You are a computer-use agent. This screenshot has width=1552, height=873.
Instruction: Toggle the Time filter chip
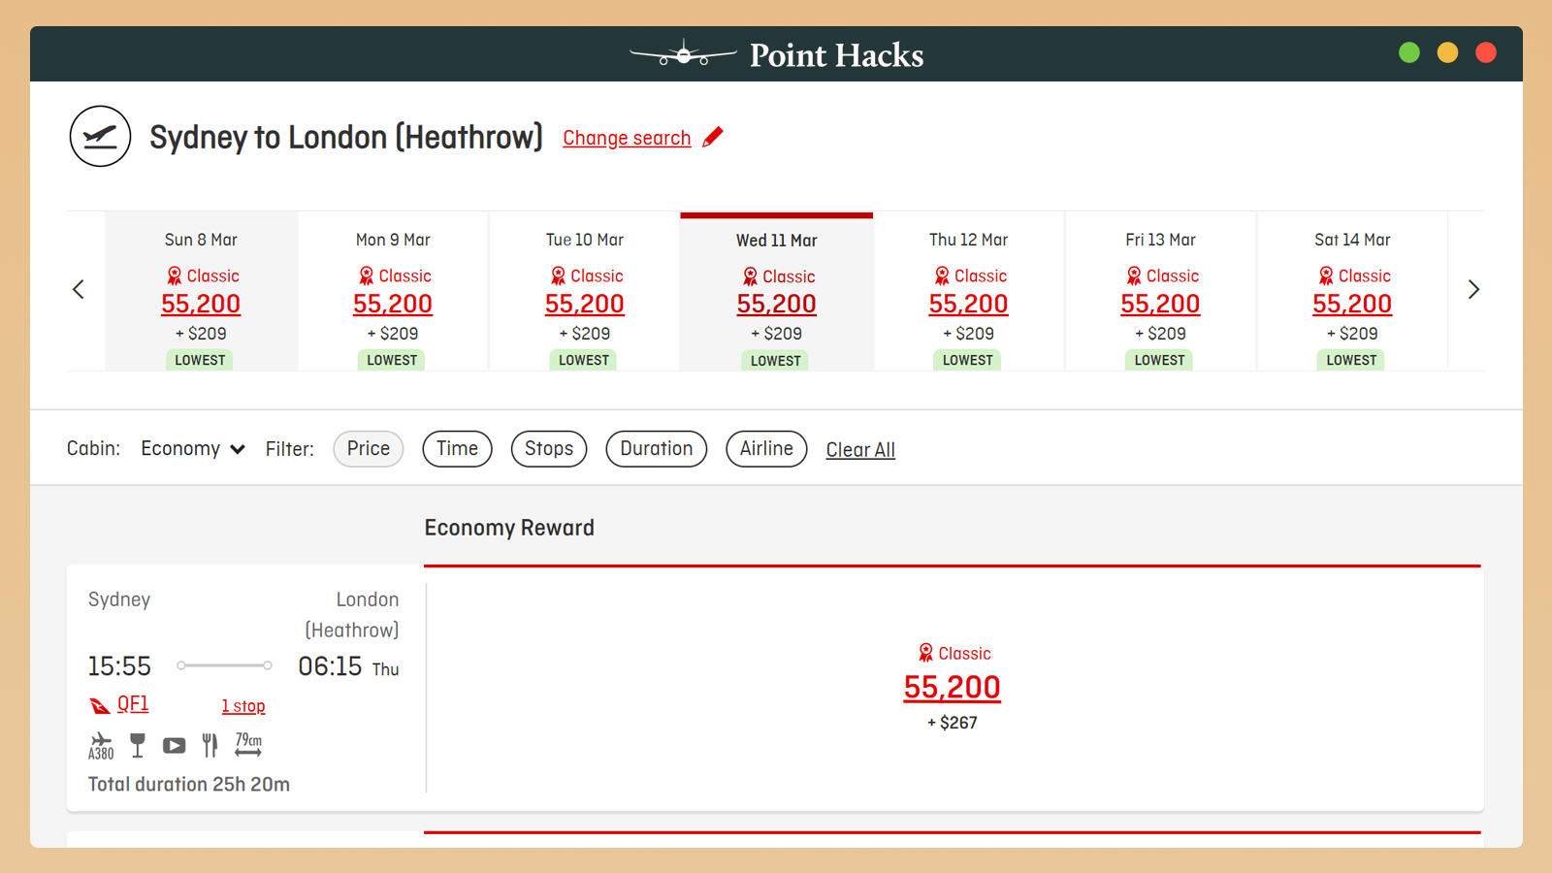tap(457, 449)
